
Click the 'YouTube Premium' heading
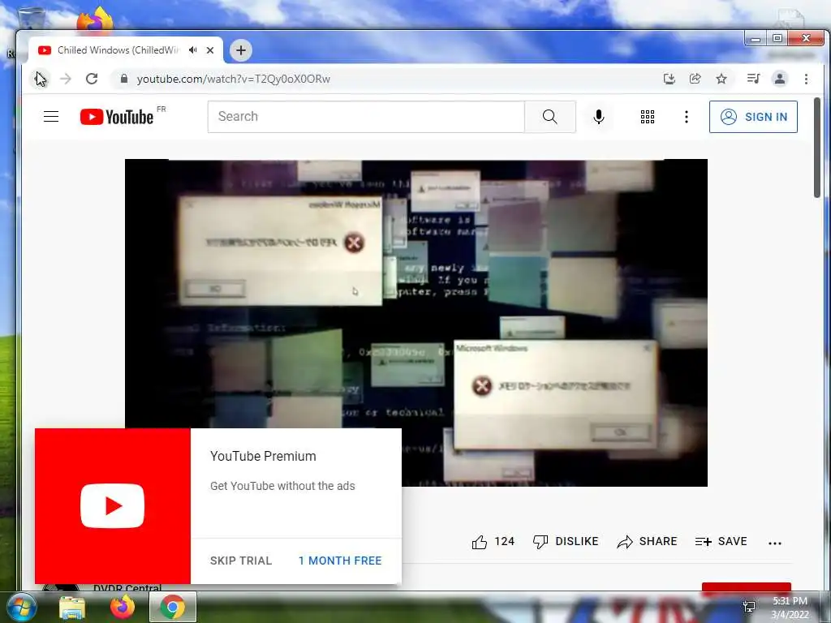(x=263, y=456)
